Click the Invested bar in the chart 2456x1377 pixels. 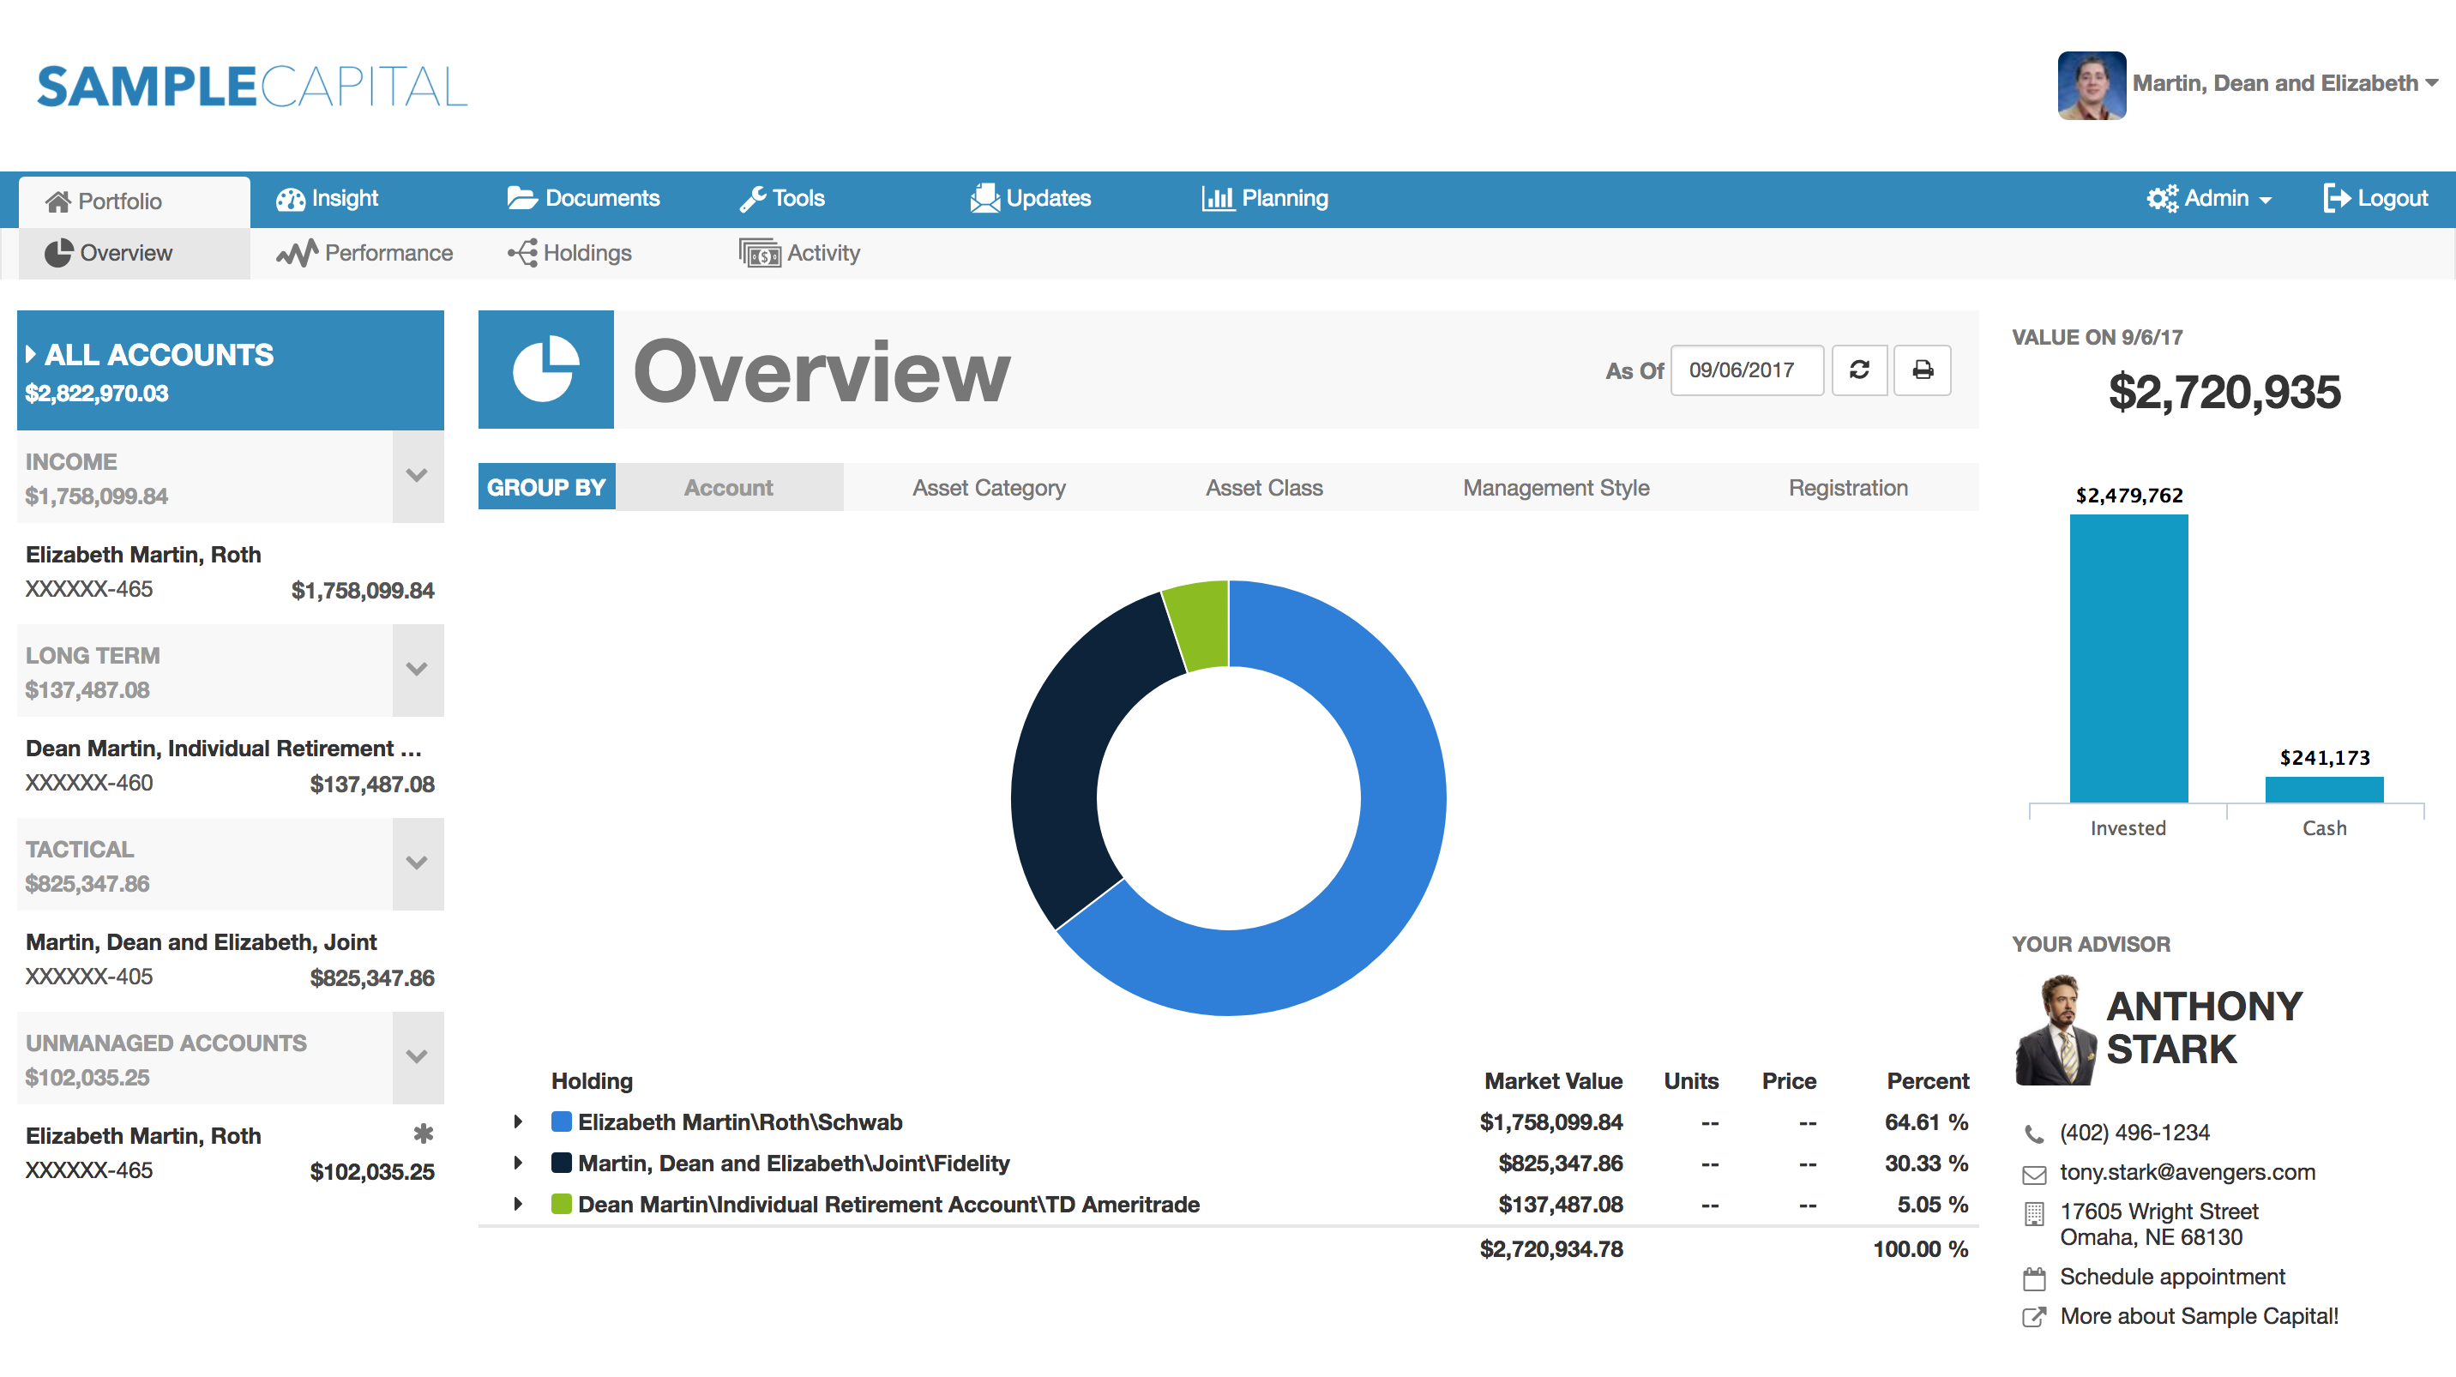[2128, 658]
